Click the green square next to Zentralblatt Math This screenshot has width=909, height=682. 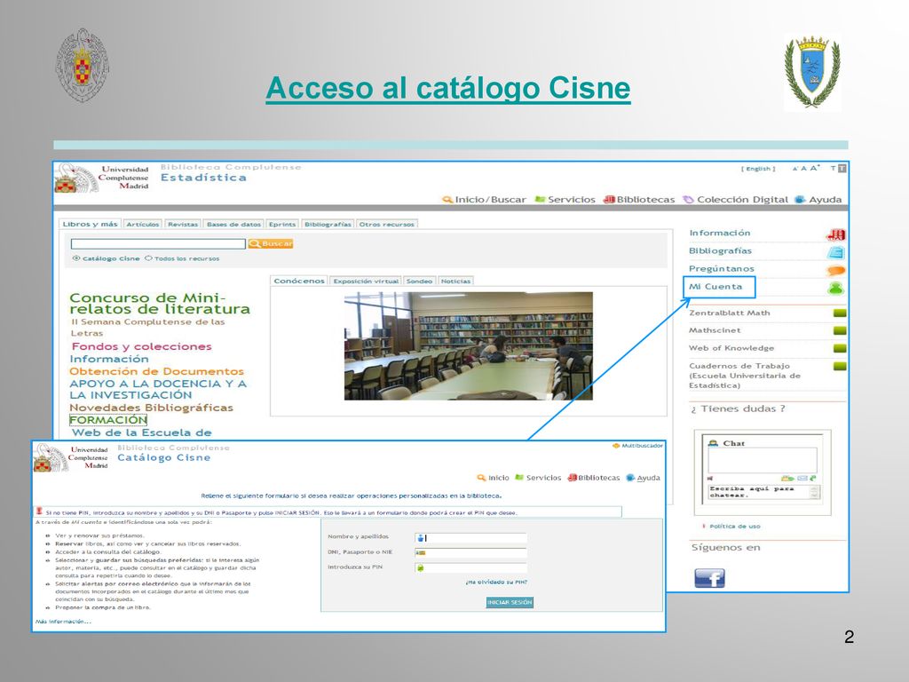point(840,313)
